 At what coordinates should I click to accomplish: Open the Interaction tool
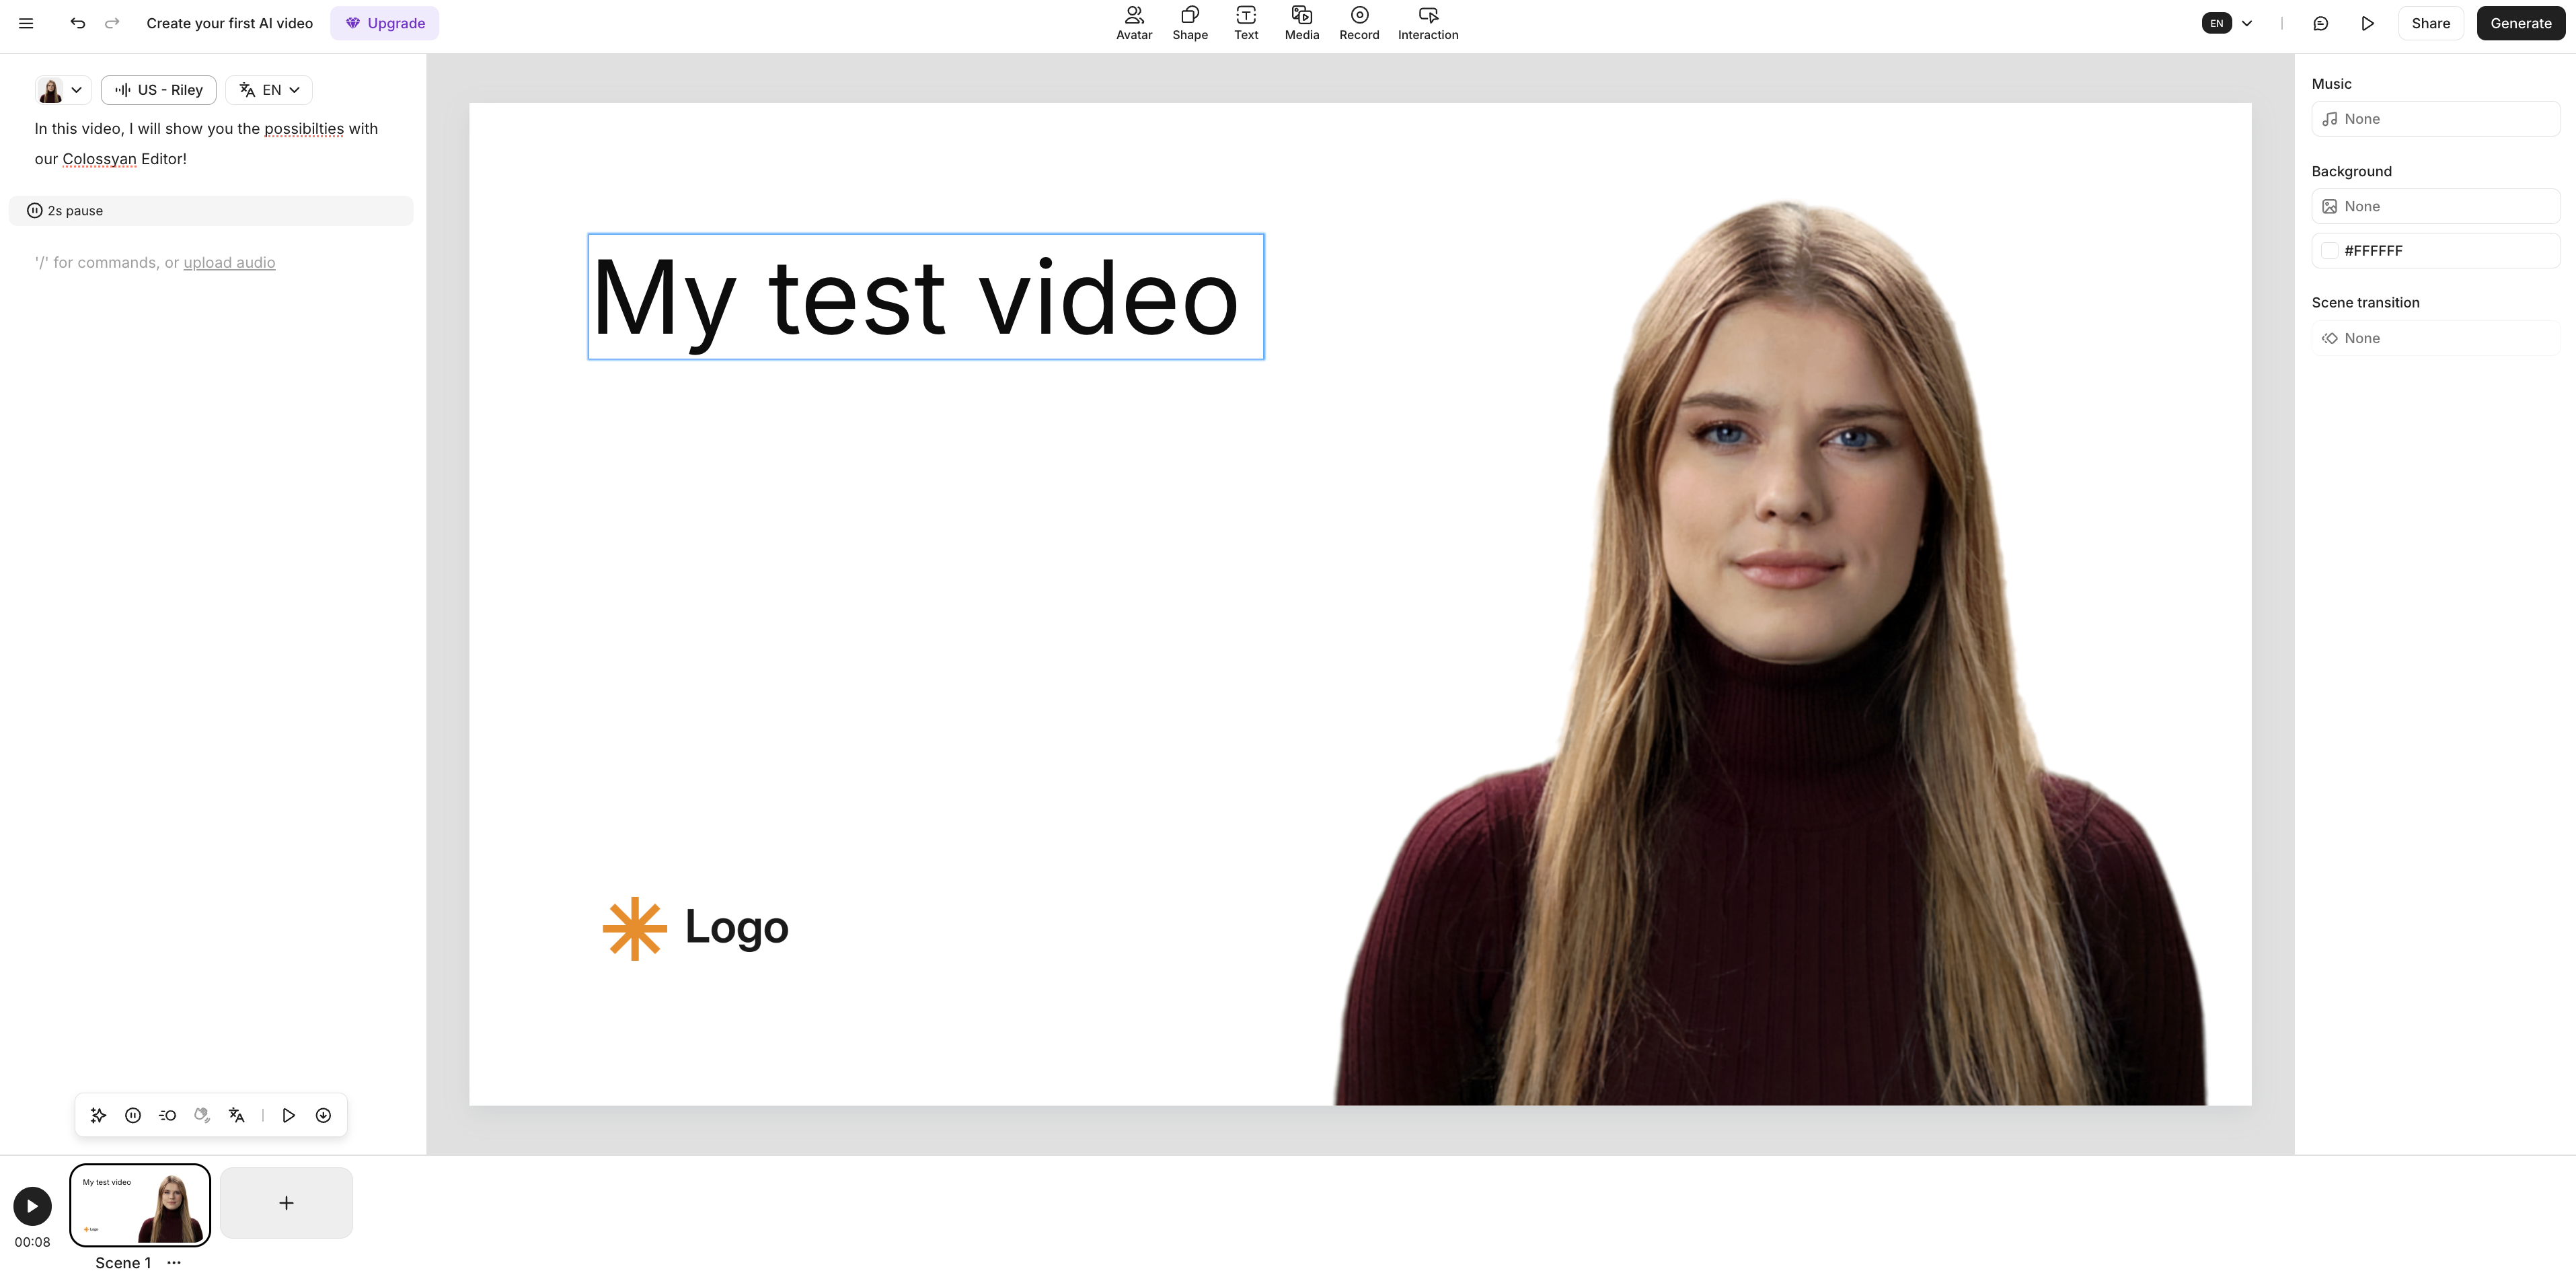1427,23
